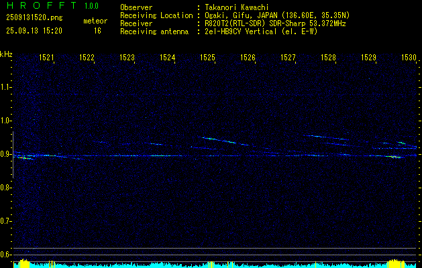Click the 1.1 frequency axis label
The height and width of the screenshot is (268, 422).
click(5, 87)
